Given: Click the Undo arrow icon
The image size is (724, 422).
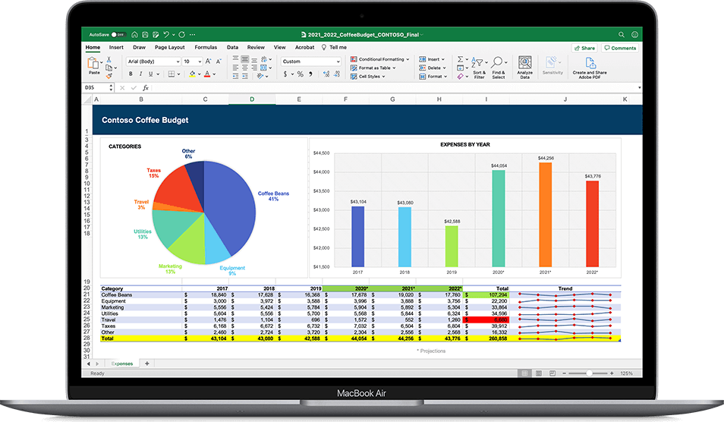Looking at the screenshot, I should (x=165, y=35).
